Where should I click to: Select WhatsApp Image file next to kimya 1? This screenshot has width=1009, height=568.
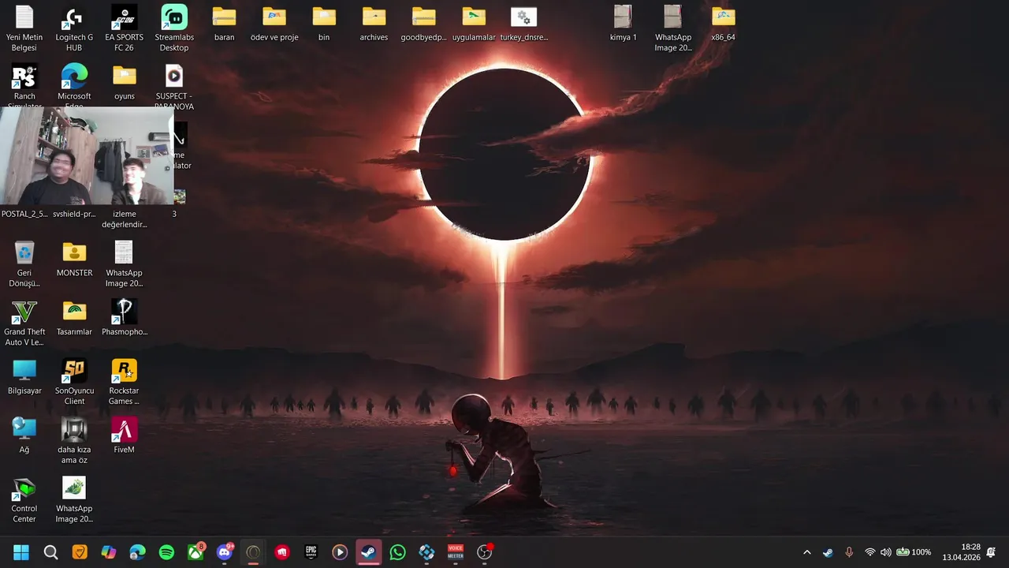[673, 28]
